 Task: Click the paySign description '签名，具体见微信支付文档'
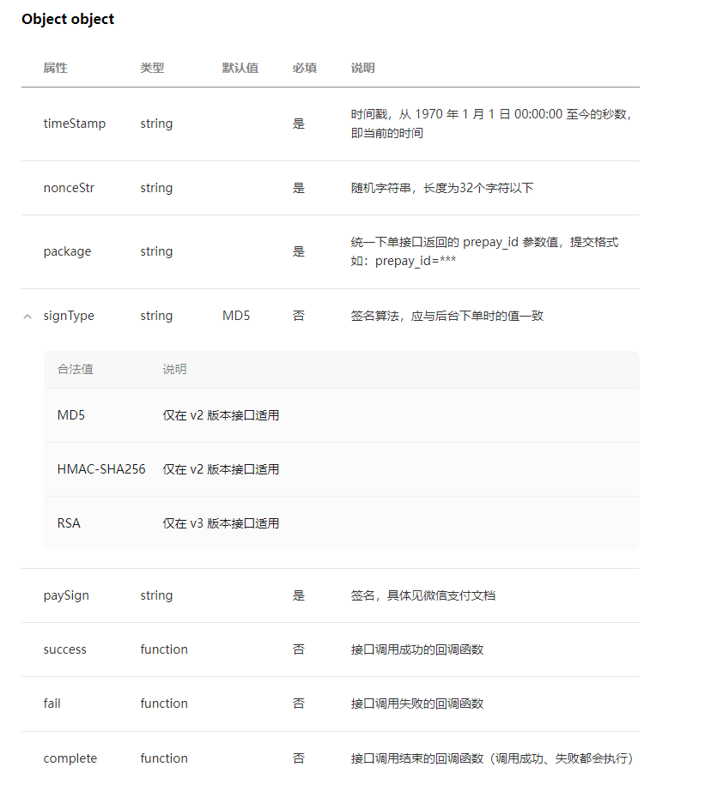422,595
